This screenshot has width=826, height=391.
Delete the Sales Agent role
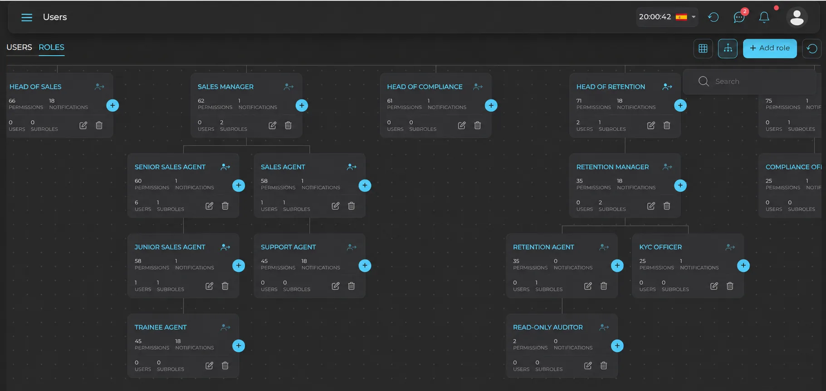point(351,206)
